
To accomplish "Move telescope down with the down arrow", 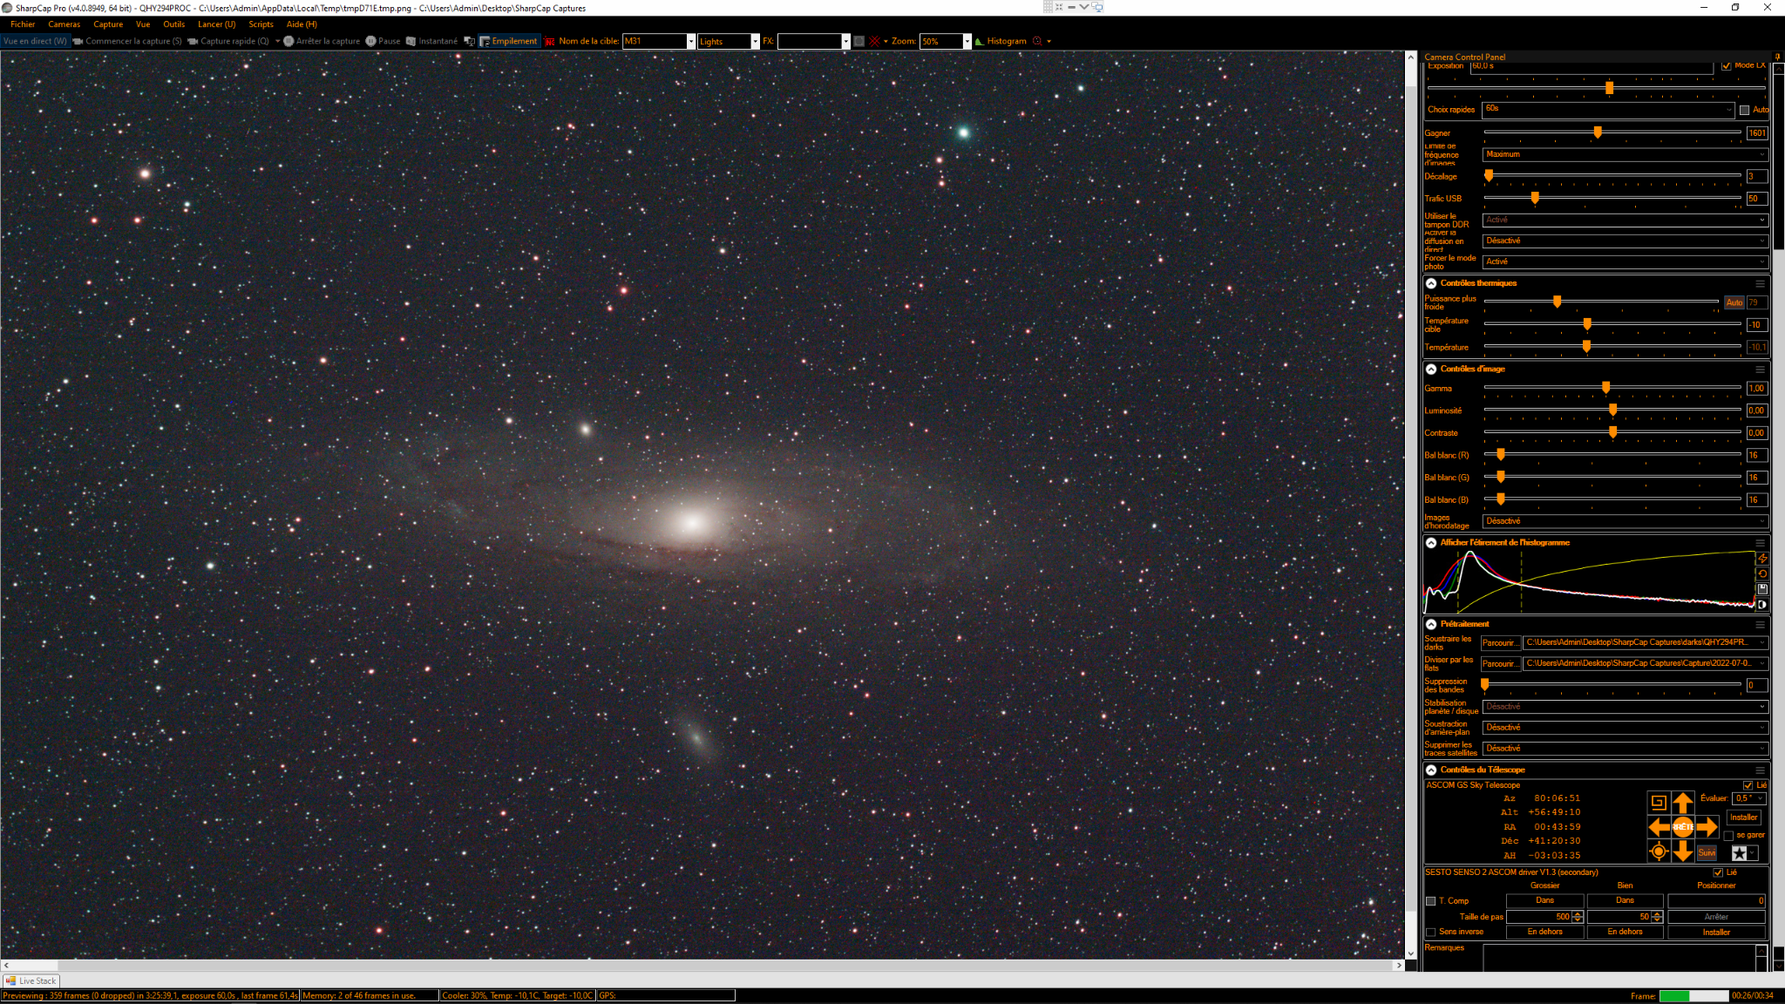I will (x=1683, y=851).
